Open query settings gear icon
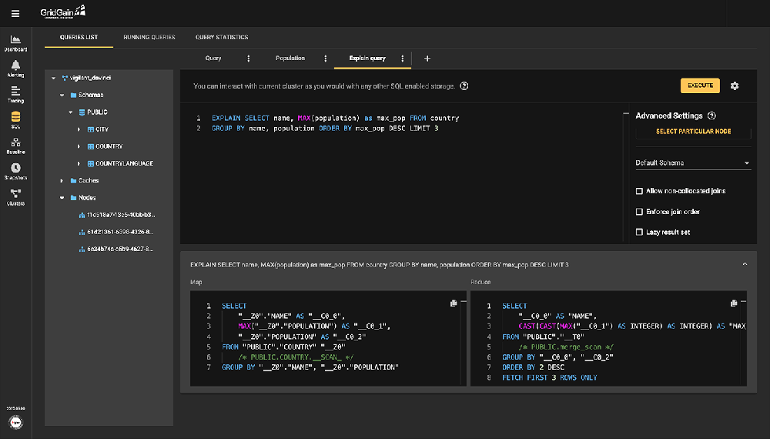 (x=735, y=86)
